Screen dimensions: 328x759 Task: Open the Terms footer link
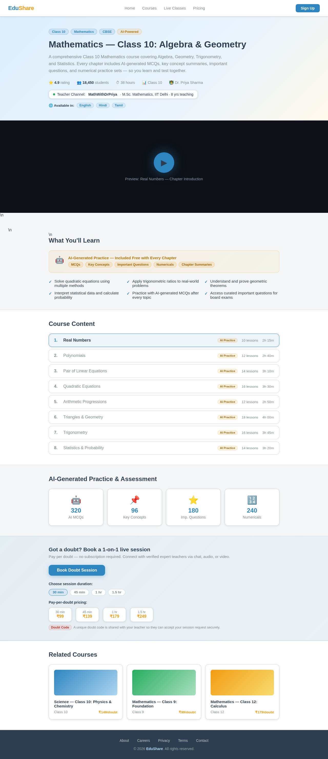[x=183, y=741]
